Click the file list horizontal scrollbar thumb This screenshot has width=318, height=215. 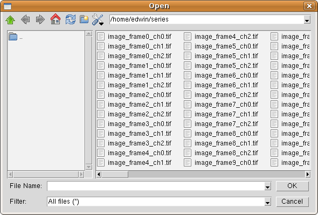click(115, 175)
